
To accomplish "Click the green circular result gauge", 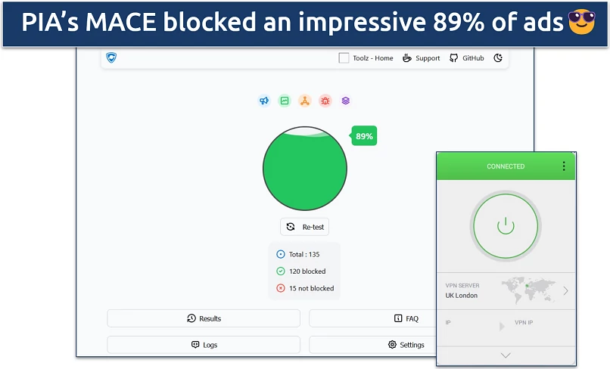I will click(x=305, y=169).
